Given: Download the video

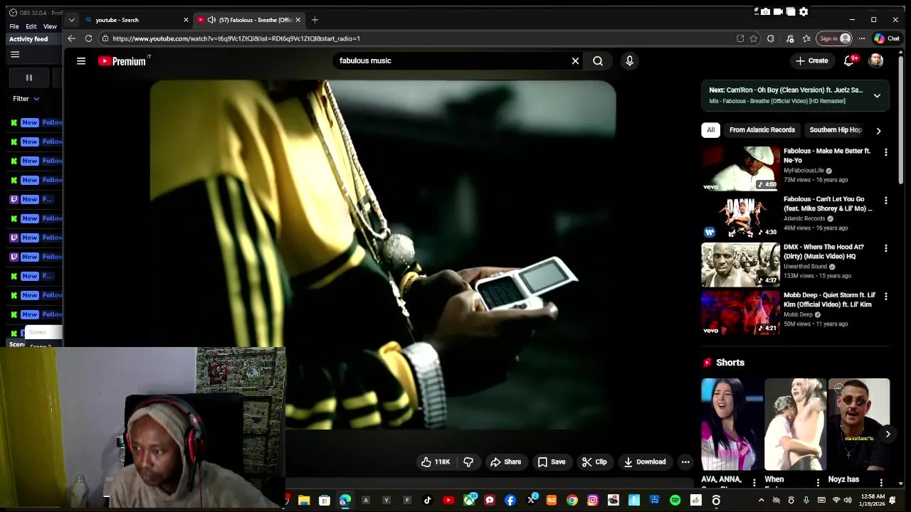Looking at the screenshot, I should pos(645,462).
